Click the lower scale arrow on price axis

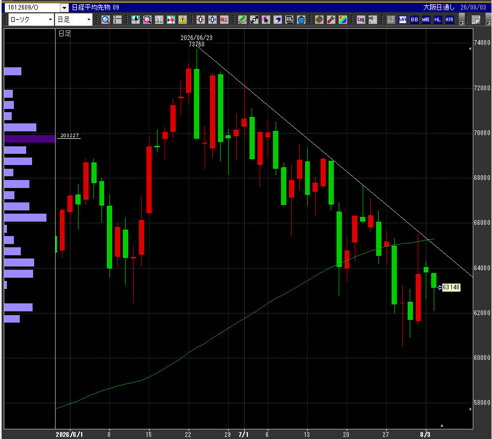(470, 409)
